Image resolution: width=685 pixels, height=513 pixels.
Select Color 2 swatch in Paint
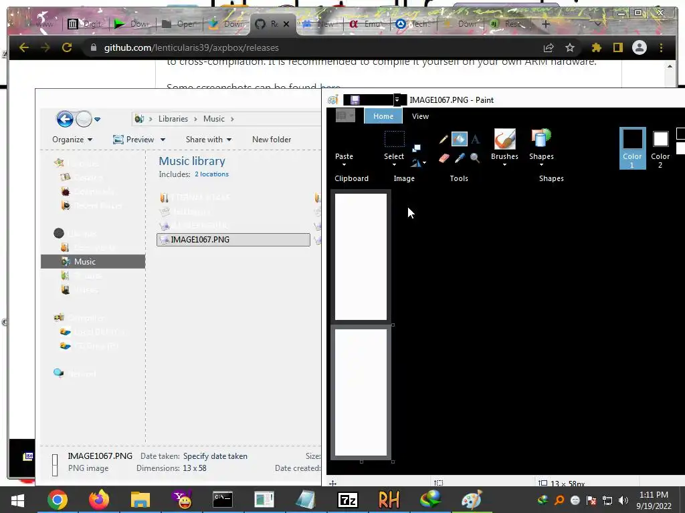pyautogui.click(x=660, y=148)
